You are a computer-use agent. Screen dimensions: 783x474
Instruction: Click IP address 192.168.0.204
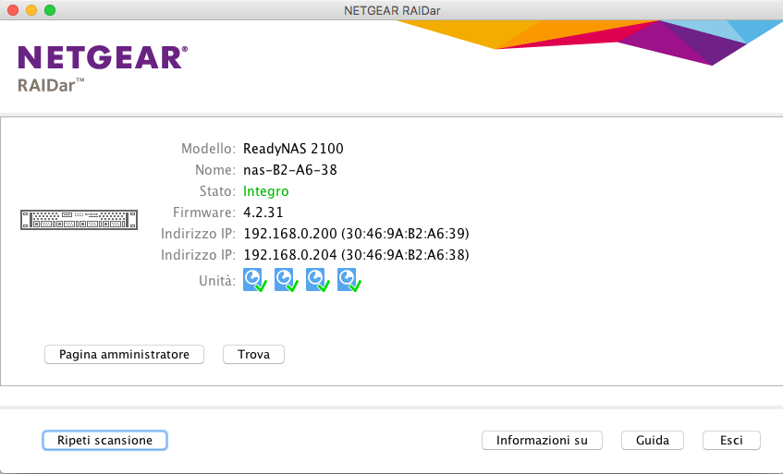(290, 255)
